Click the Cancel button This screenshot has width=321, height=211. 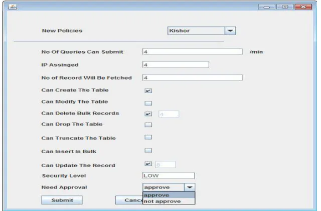point(129,200)
